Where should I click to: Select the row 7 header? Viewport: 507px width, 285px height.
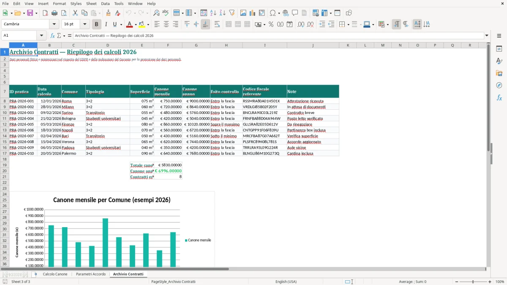pyautogui.click(x=5, y=91)
